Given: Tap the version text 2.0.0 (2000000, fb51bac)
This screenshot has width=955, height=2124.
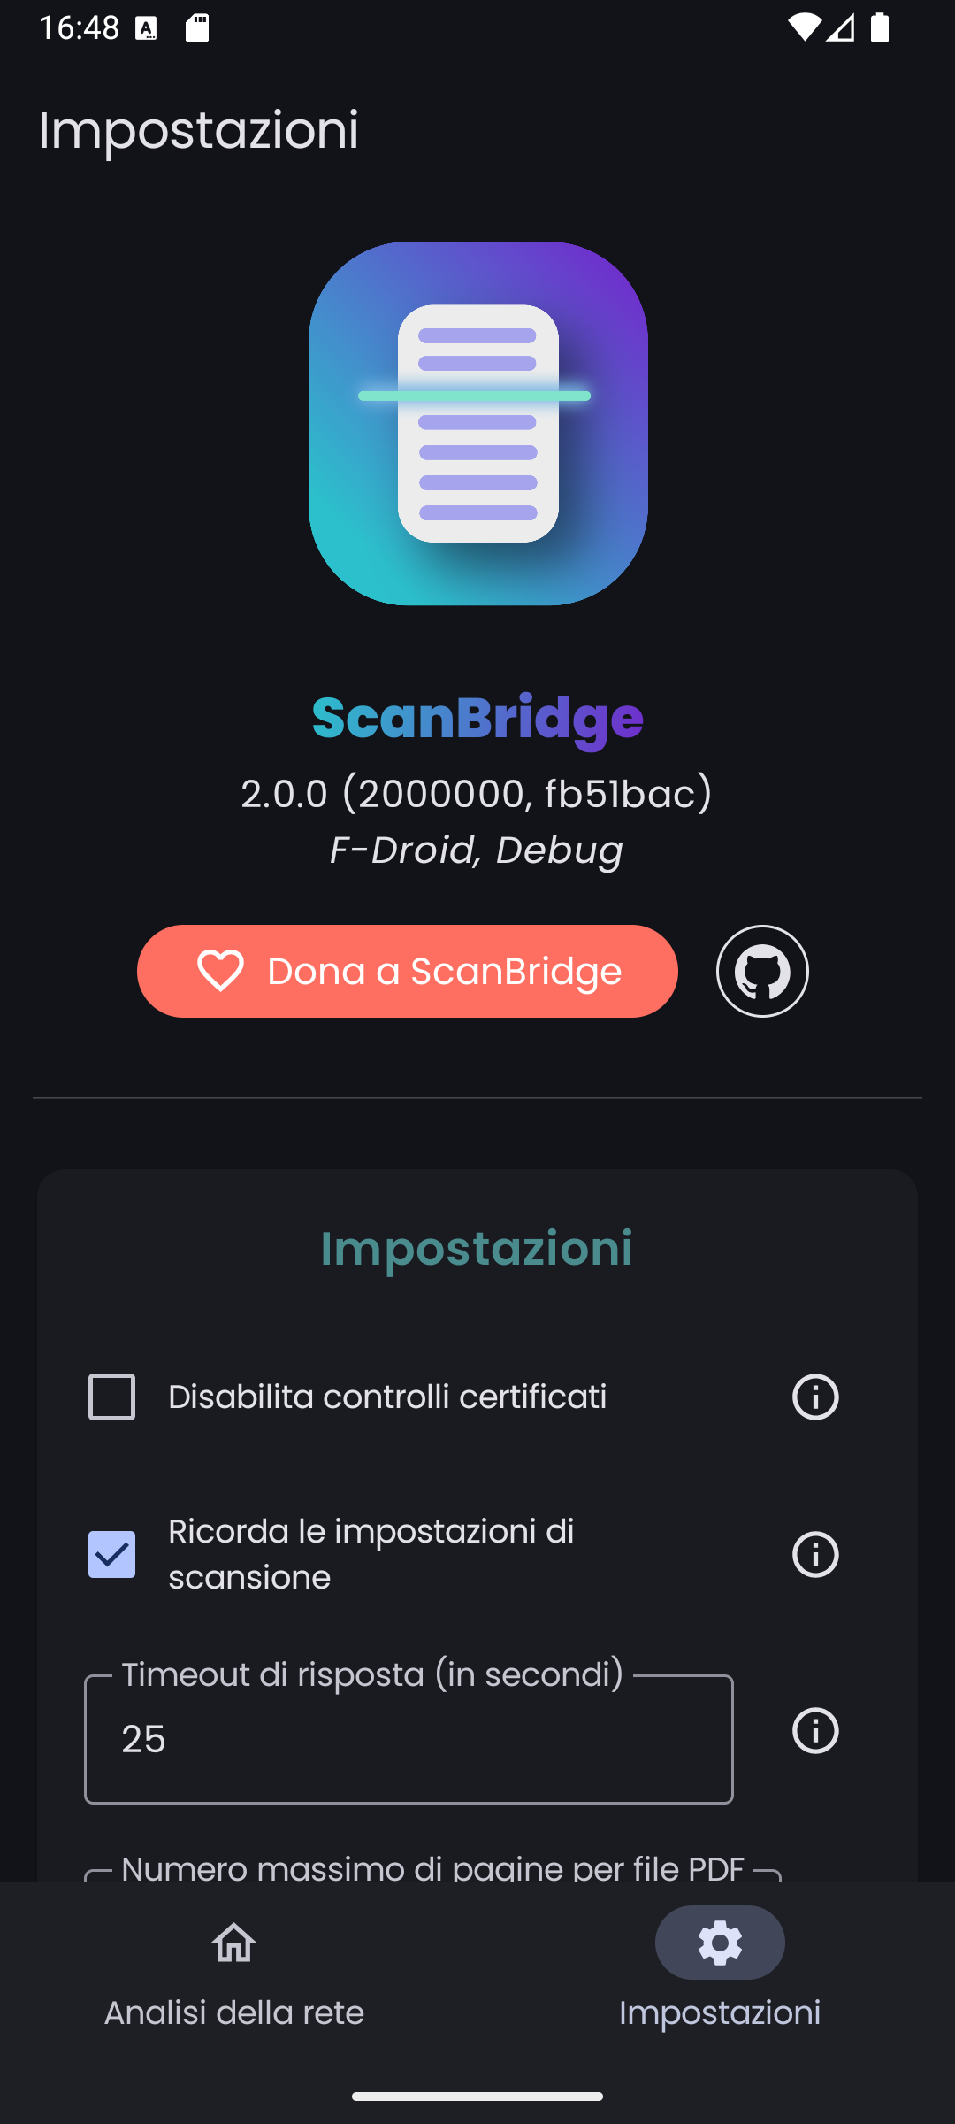Looking at the screenshot, I should (x=477, y=793).
